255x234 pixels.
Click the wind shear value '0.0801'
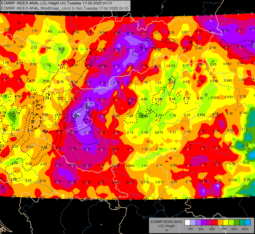130,166
